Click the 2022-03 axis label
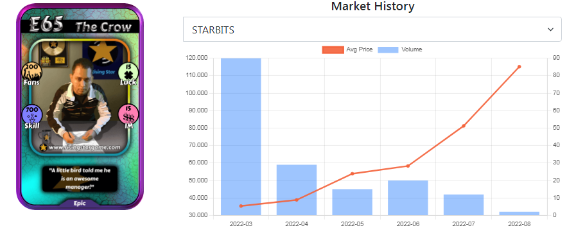The height and width of the screenshot is (246, 576). click(241, 224)
